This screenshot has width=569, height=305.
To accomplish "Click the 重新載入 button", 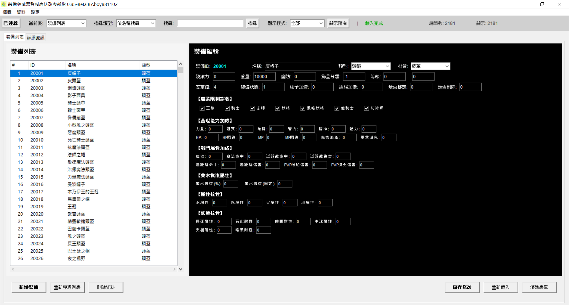I will tap(501, 287).
